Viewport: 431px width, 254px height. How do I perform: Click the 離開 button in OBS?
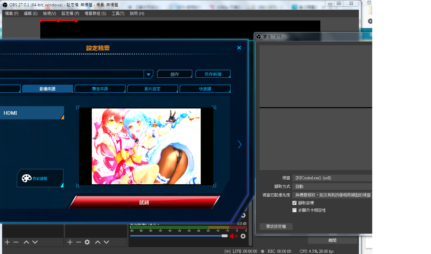point(333,240)
